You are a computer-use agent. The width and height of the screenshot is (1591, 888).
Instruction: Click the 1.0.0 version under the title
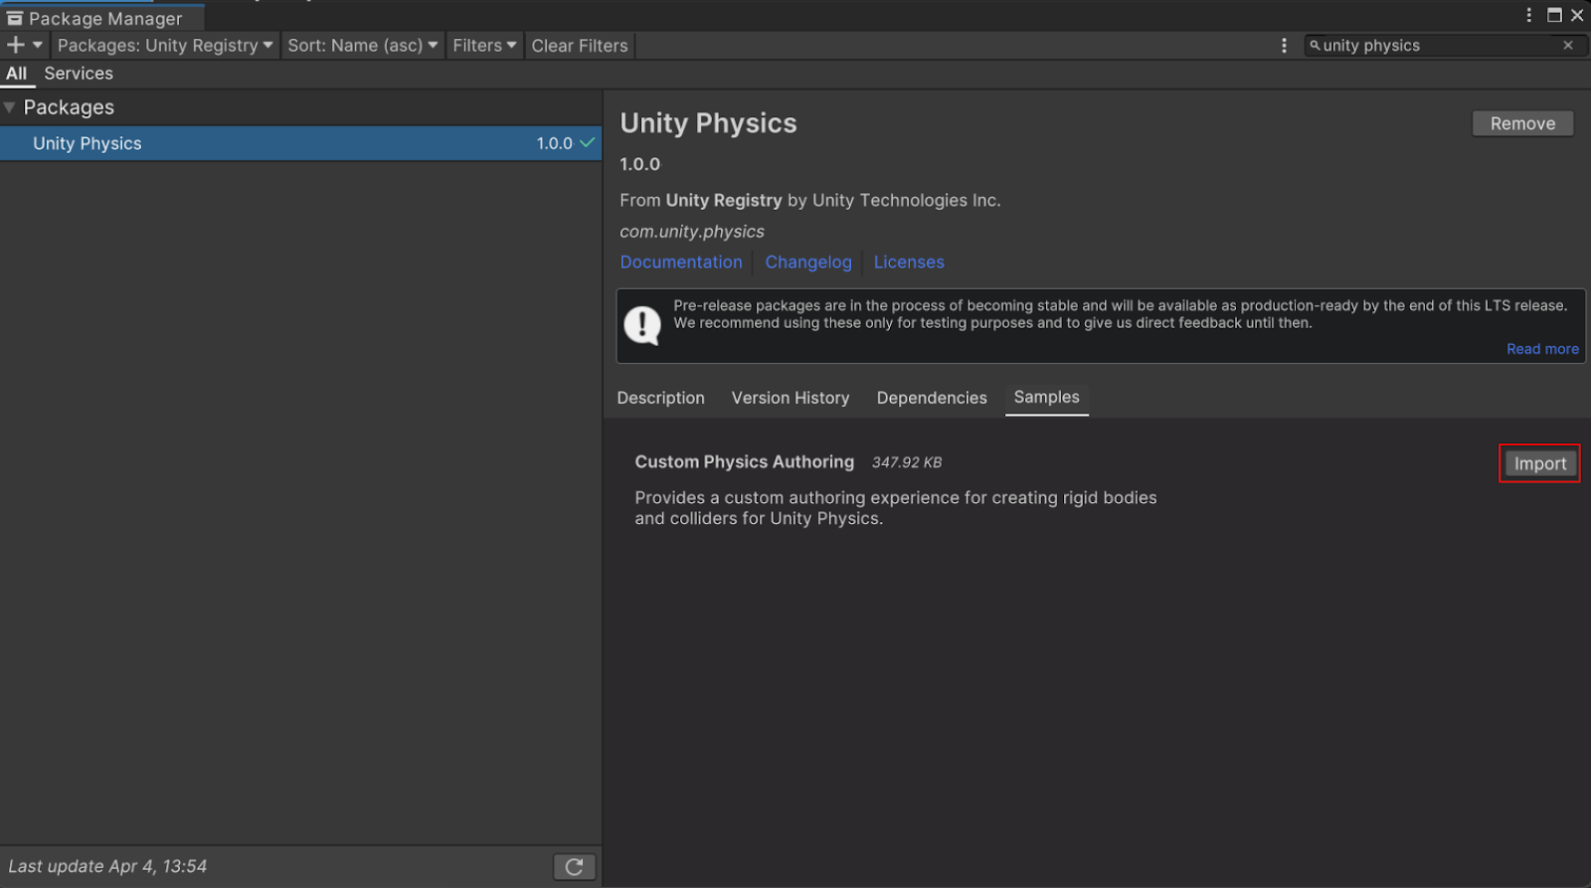[640, 164]
